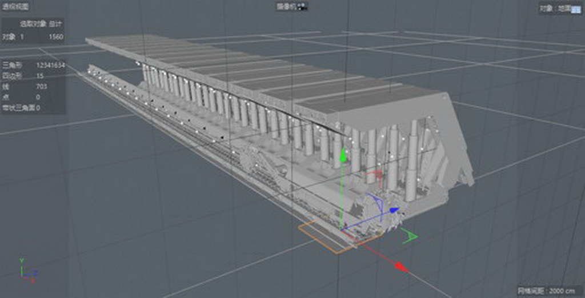The height and width of the screenshot is (298, 585).
Task: Select the 四边形 statistics row
Action: click(33, 76)
